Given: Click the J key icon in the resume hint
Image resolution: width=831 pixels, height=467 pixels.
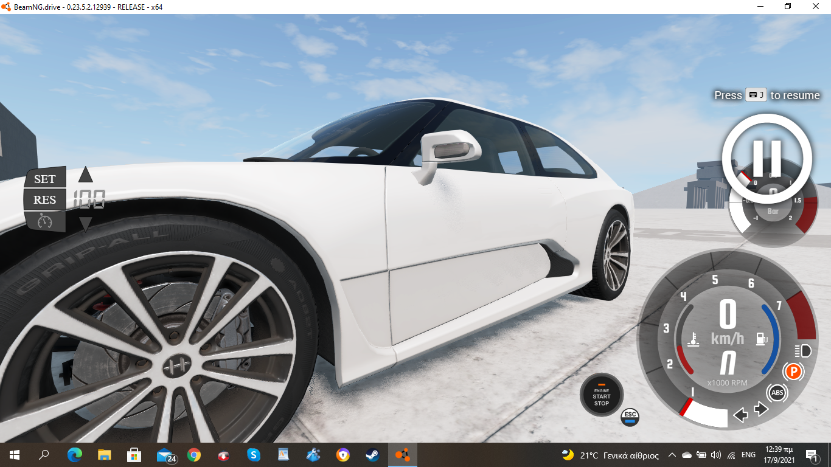Looking at the screenshot, I should pyautogui.click(x=756, y=95).
